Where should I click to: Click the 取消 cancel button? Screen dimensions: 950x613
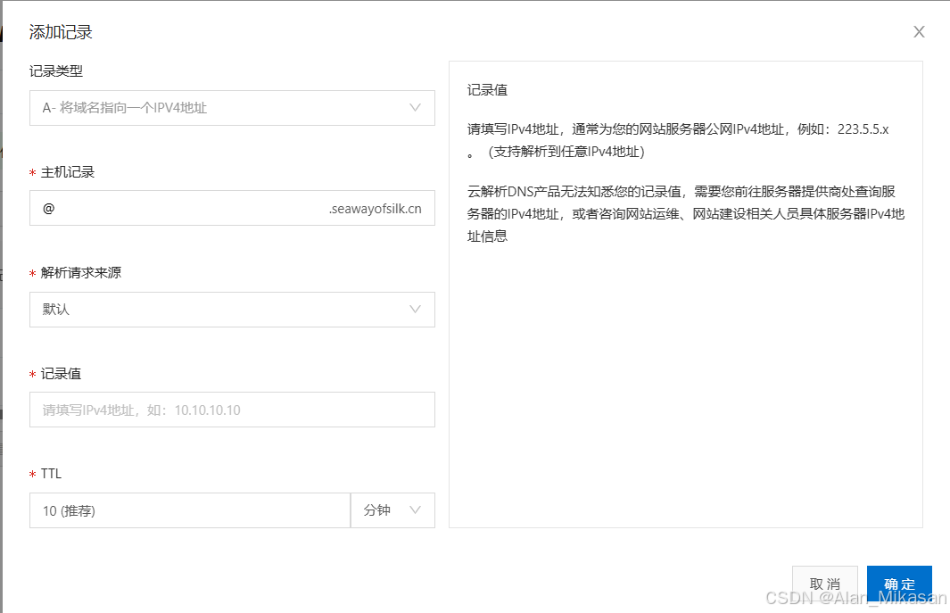pos(824,583)
